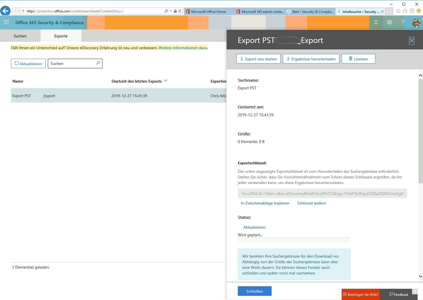Image resolution: width=423 pixels, height=300 pixels.
Task: Click the smiley feedback icon
Action: [419, 11]
